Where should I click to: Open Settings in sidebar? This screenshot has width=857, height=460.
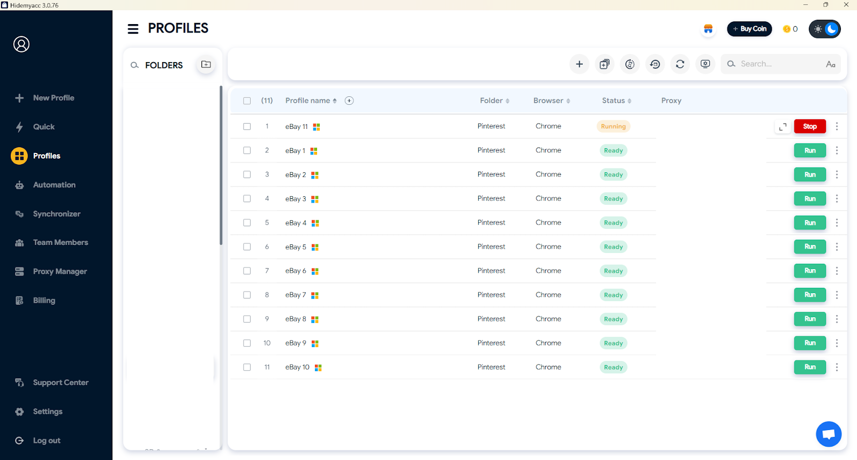40,412
